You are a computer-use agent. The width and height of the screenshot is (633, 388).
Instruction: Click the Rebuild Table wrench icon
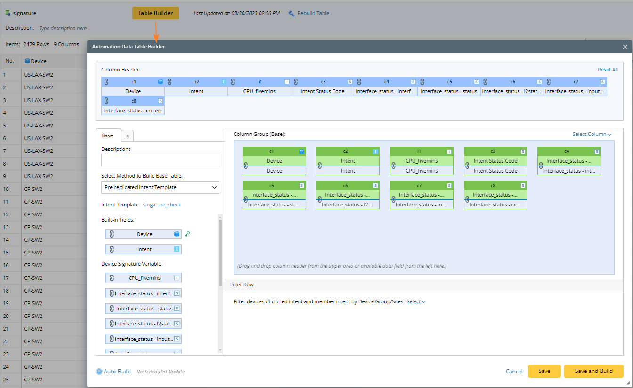tap(292, 13)
